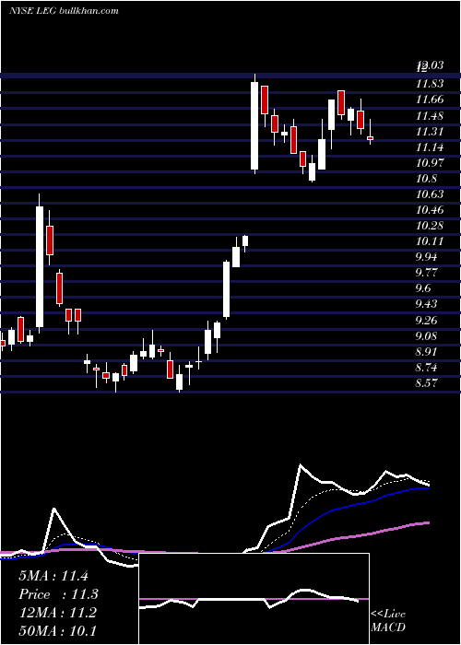The image size is (461, 645).
Task: Select the 8.91 price level label
Action: pos(426,352)
